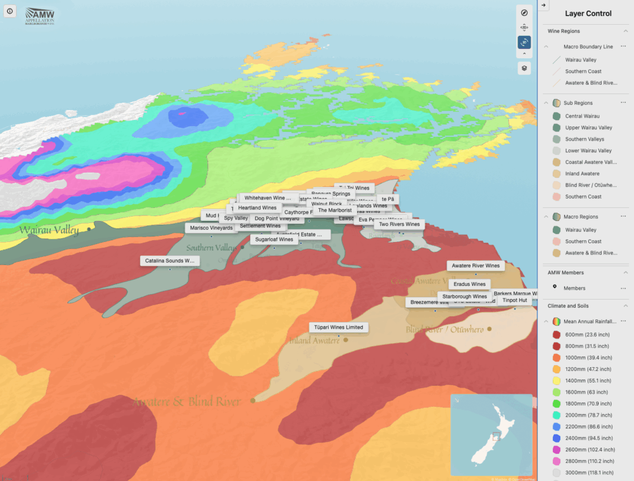The height and width of the screenshot is (481, 634).
Task: Click the Macro Regions layer icon
Action: click(x=557, y=217)
